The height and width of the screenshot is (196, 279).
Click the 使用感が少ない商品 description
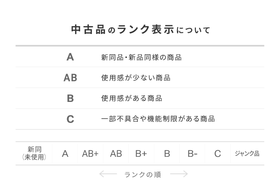coord(136,78)
